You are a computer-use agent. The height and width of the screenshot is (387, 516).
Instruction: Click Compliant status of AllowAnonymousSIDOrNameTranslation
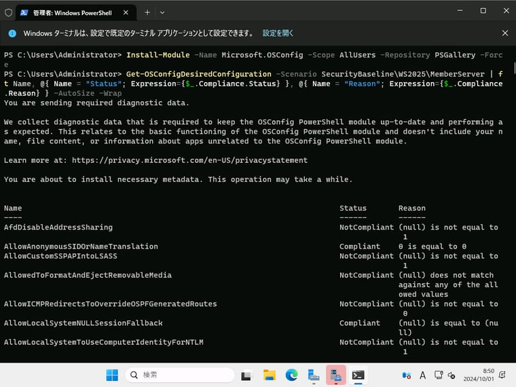coord(360,246)
